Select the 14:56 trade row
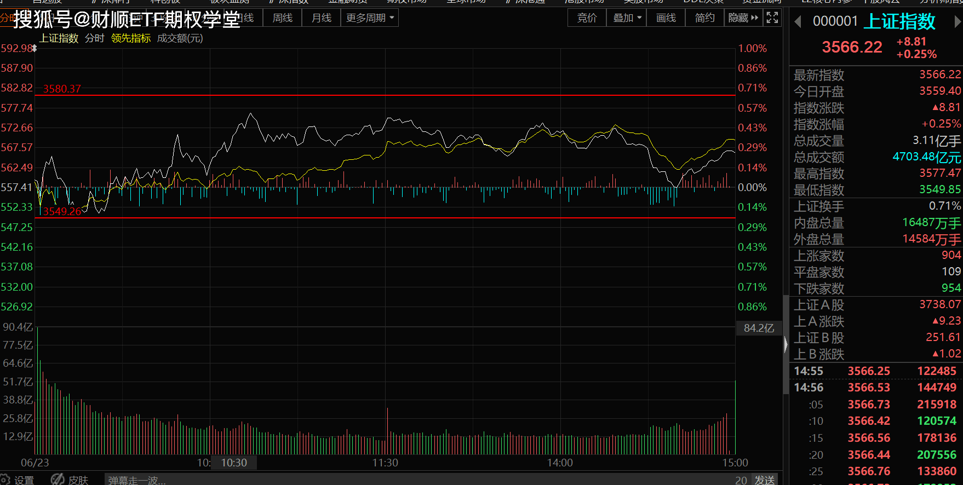 coord(876,388)
